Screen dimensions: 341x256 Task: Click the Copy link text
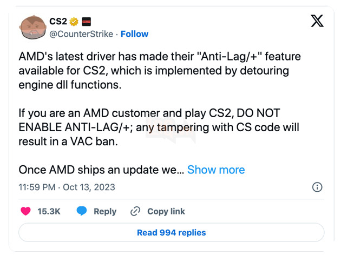166,211
